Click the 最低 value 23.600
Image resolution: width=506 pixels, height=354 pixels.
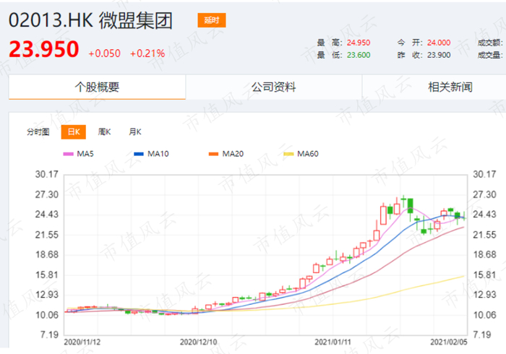click(x=359, y=55)
